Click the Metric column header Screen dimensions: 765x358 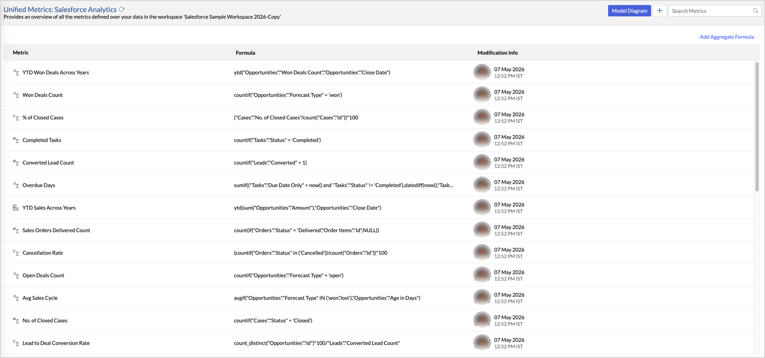coord(21,53)
